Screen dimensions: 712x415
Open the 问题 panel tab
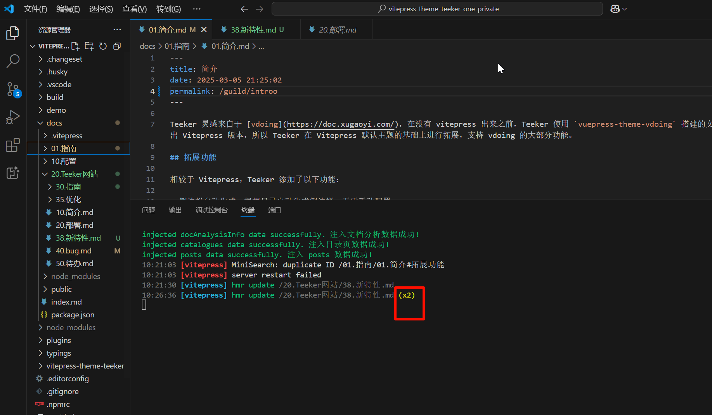148,210
